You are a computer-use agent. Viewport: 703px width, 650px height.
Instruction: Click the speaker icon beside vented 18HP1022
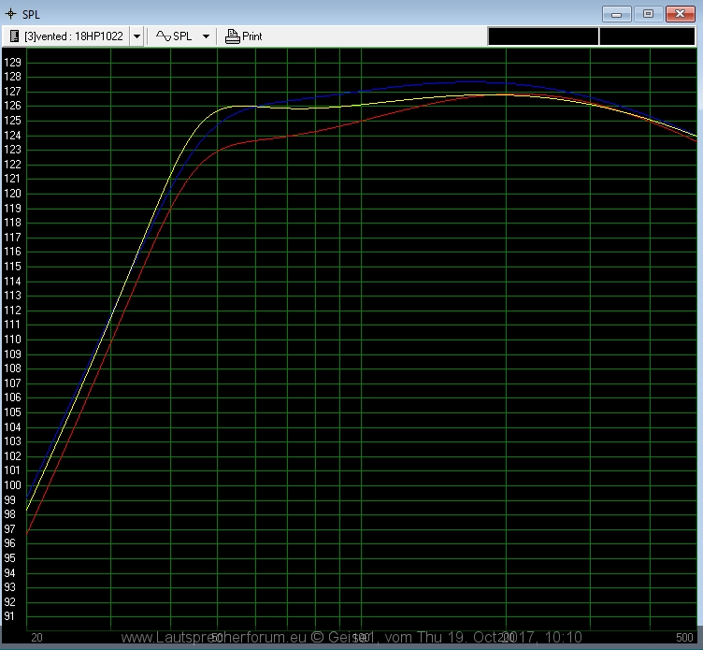[14, 36]
